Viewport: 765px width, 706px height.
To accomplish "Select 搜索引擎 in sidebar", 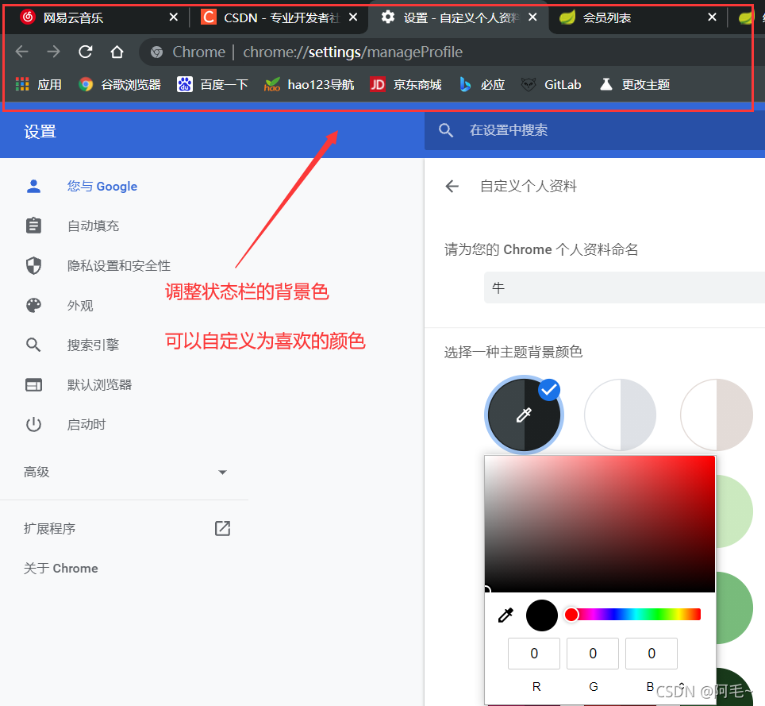I will (93, 345).
